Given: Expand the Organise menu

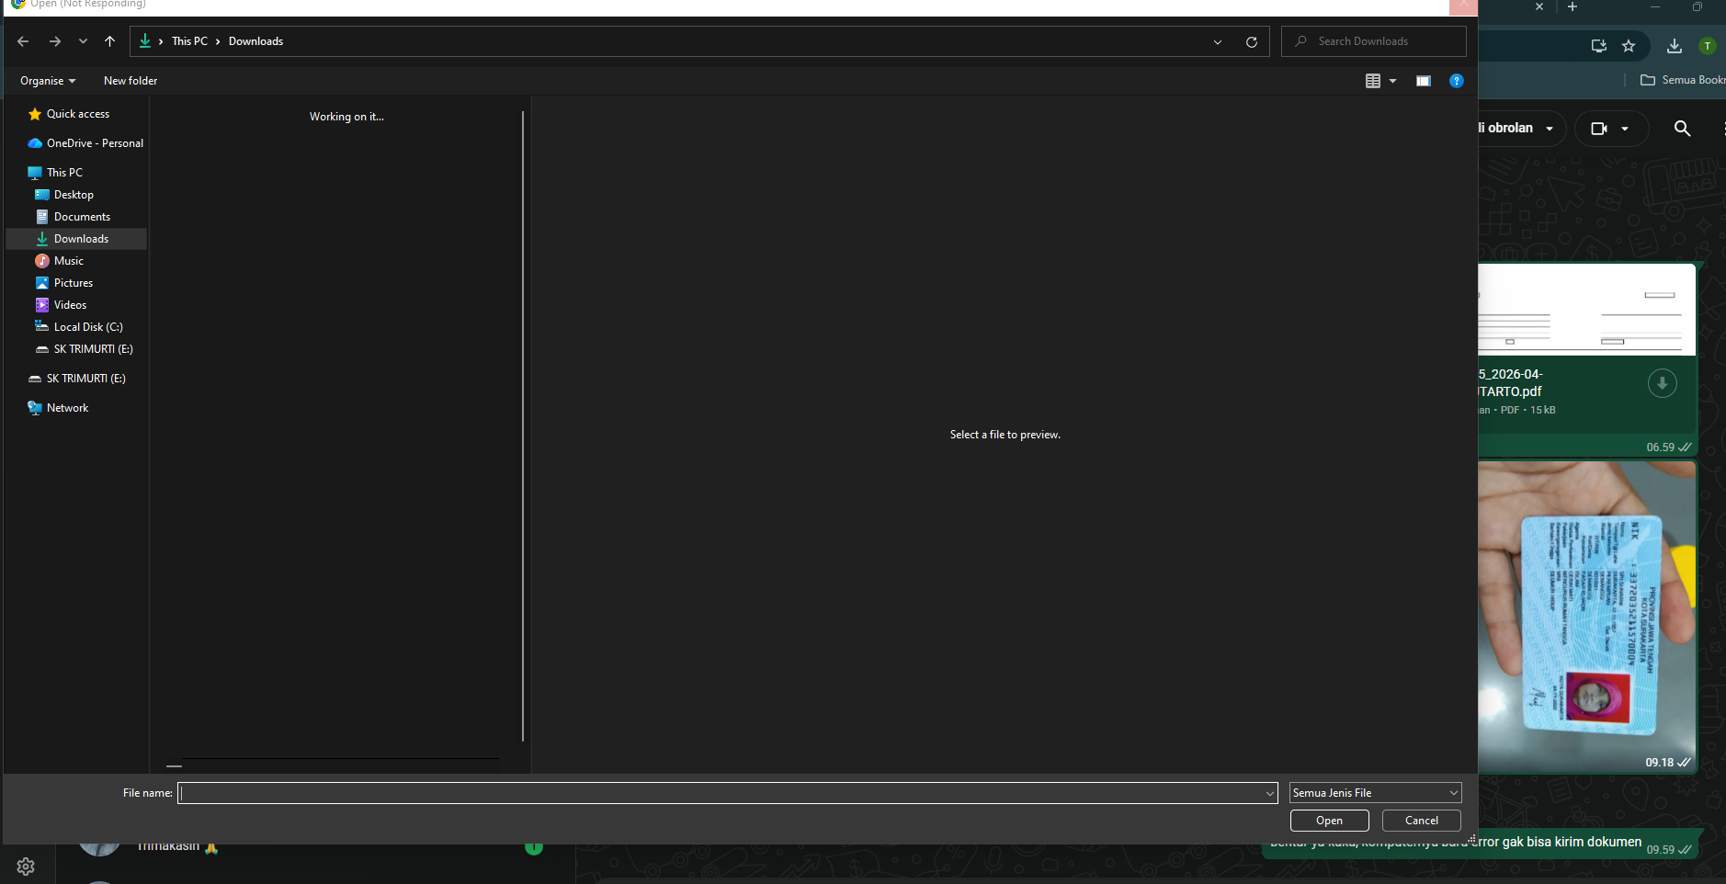Looking at the screenshot, I should pyautogui.click(x=48, y=81).
